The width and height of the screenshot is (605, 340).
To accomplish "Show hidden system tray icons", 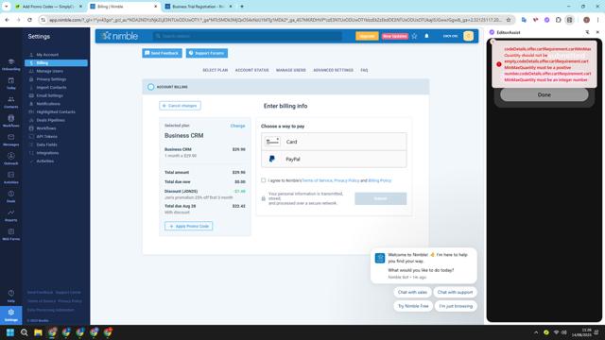I will [x=536, y=332].
